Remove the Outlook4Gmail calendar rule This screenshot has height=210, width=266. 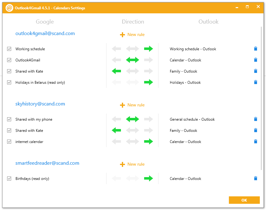[255, 60]
